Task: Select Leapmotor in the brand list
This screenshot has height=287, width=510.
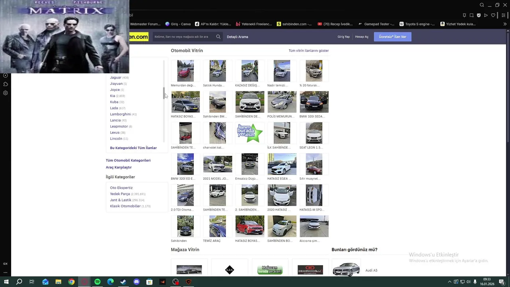Action: [119, 126]
